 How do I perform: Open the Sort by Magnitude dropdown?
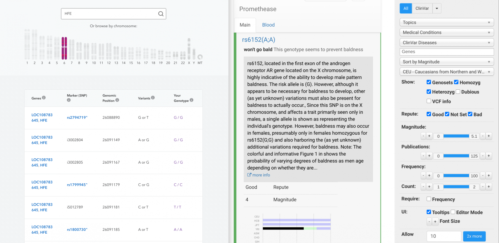[x=447, y=62]
